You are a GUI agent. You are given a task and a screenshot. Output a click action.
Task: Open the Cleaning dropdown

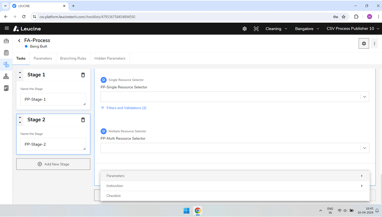click(x=276, y=29)
